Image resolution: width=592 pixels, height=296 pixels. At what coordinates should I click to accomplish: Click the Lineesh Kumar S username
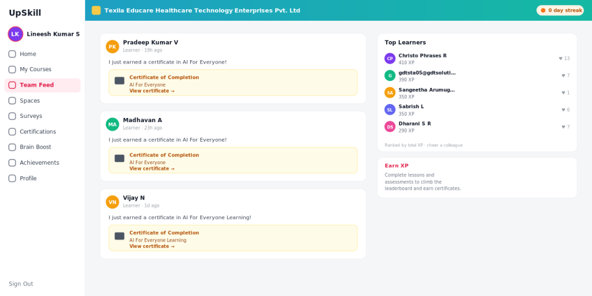click(53, 34)
